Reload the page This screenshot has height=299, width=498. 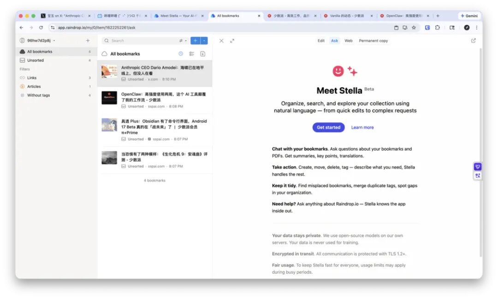pyautogui.click(x=41, y=28)
